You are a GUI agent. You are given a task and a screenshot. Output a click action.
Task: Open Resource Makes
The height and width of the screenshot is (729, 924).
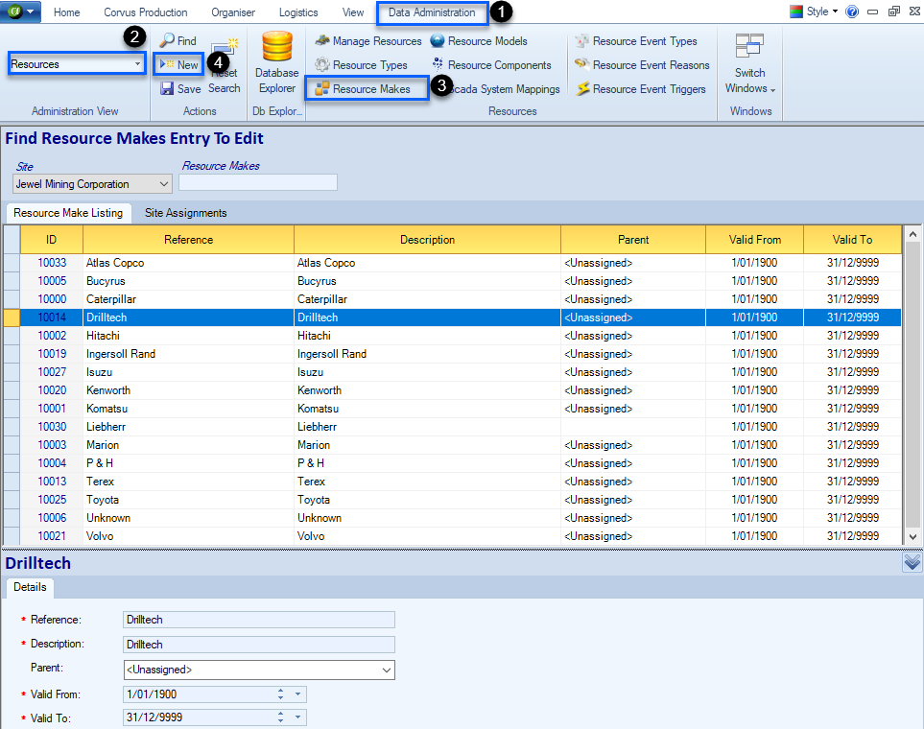(x=363, y=89)
